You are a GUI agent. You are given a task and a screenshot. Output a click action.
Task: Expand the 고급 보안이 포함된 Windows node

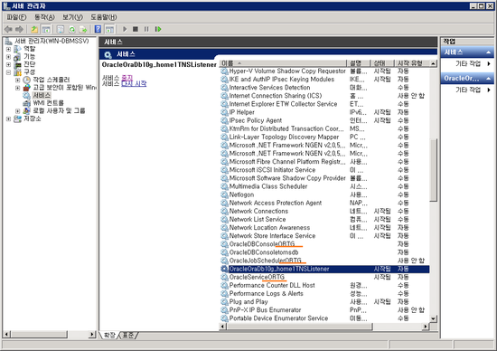click(x=18, y=88)
